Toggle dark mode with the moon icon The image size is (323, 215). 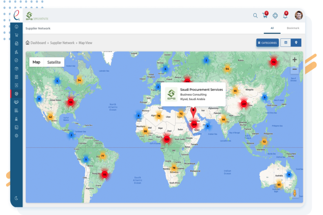(17, 198)
